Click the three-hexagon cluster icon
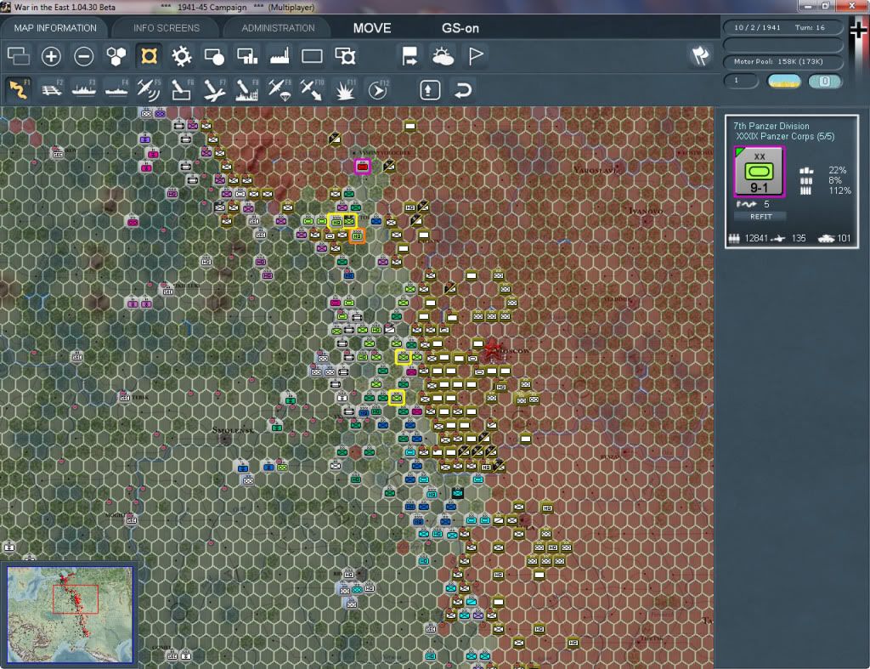Screen dimensions: 870x669 pyautogui.click(x=116, y=56)
